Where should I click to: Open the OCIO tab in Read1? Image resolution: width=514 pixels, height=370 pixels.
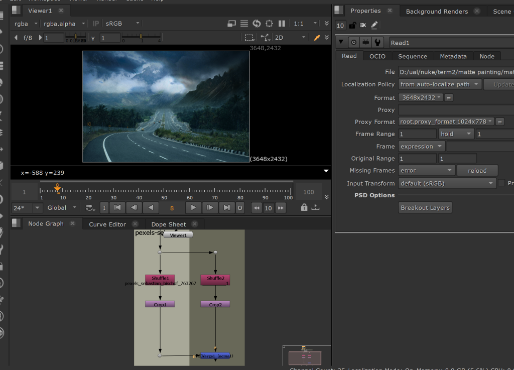[377, 56]
